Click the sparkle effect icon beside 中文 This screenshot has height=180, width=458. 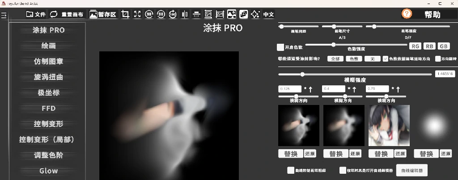[x=255, y=14]
